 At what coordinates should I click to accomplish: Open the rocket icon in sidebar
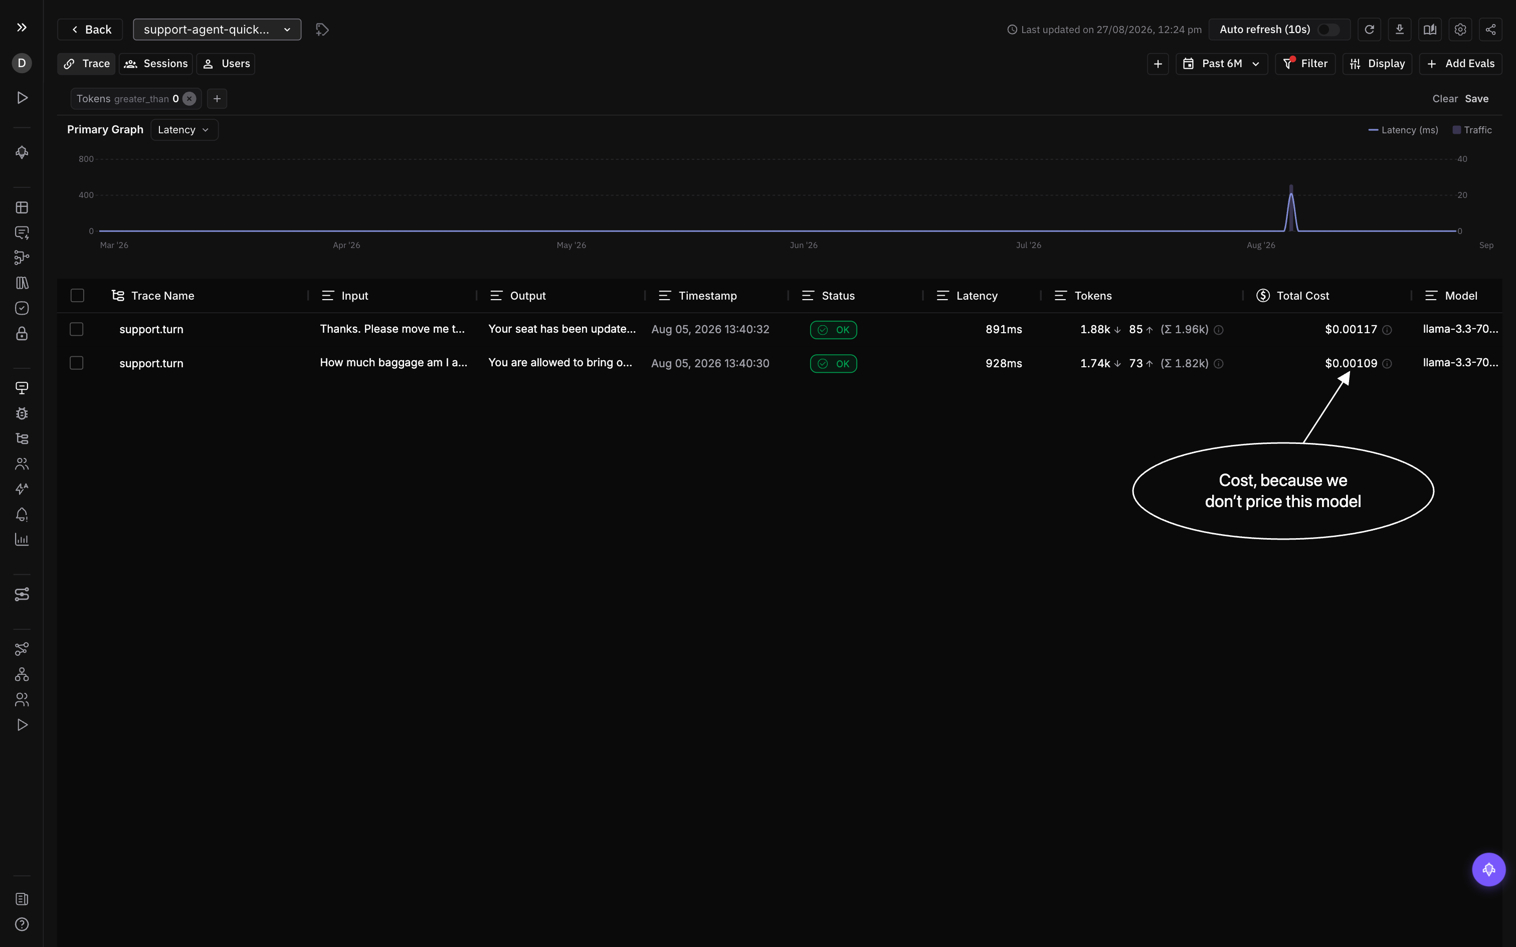point(22,152)
